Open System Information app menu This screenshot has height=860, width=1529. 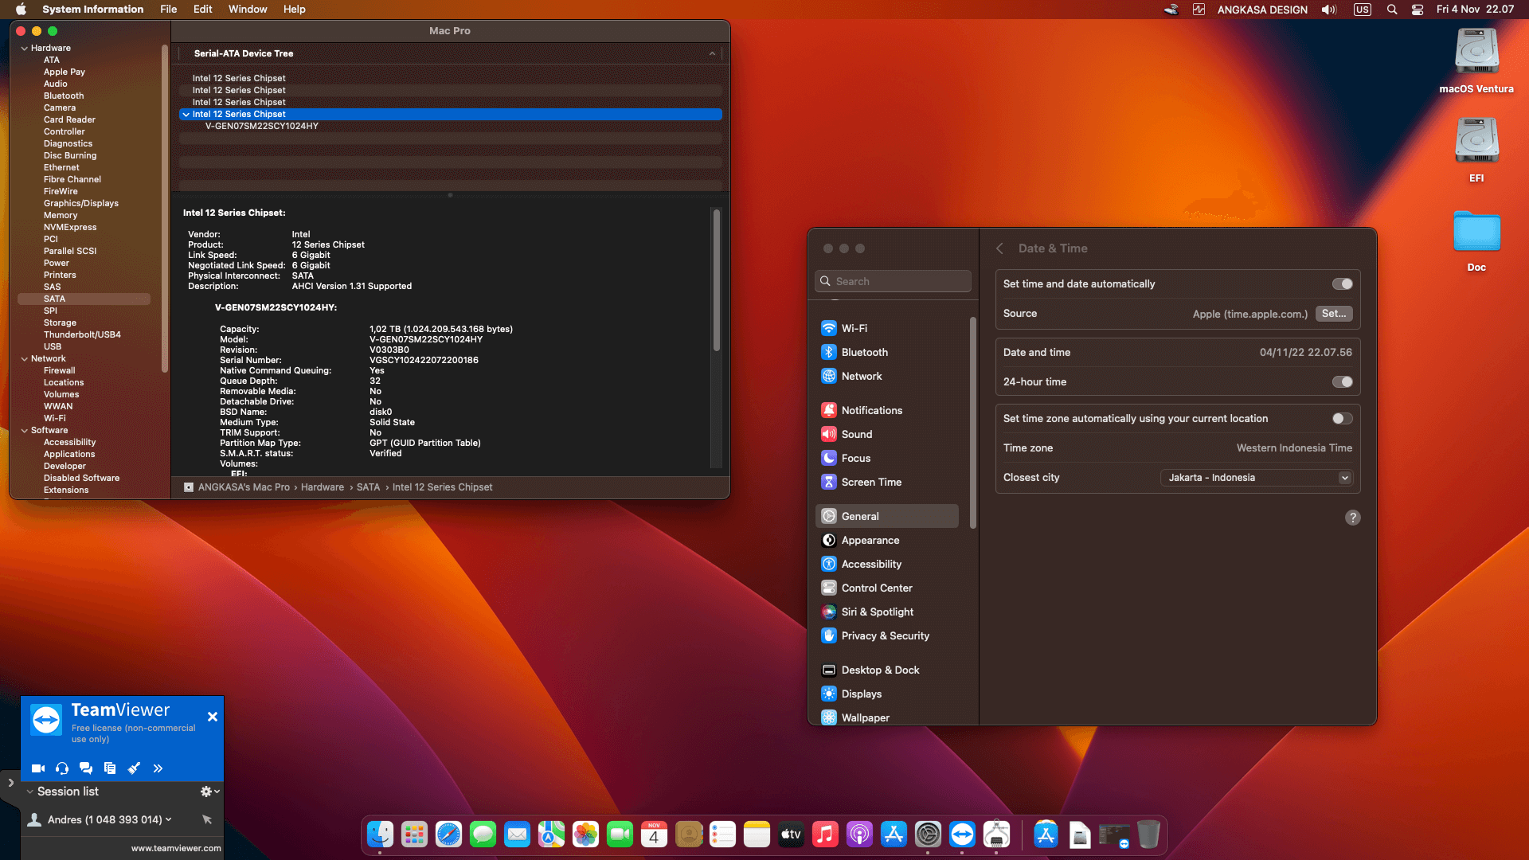(x=92, y=10)
